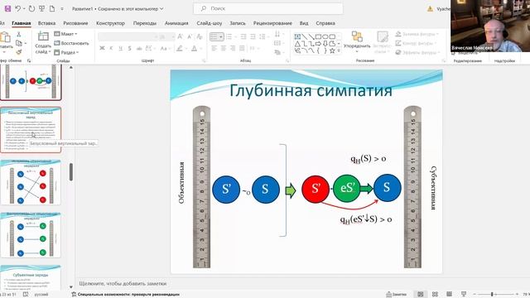This screenshot has height=298, width=530.
Task: Click the Redo icon
Action: pyautogui.click(x=31, y=9)
